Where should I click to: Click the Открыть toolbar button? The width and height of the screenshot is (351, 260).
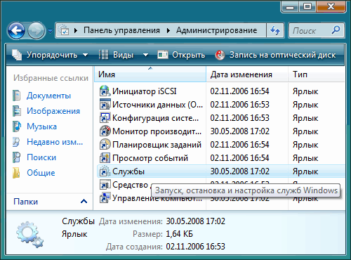tap(181, 55)
